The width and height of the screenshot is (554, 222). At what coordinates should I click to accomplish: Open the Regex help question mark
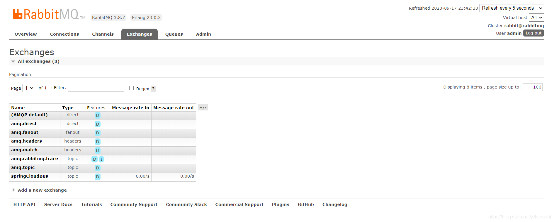click(x=153, y=89)
